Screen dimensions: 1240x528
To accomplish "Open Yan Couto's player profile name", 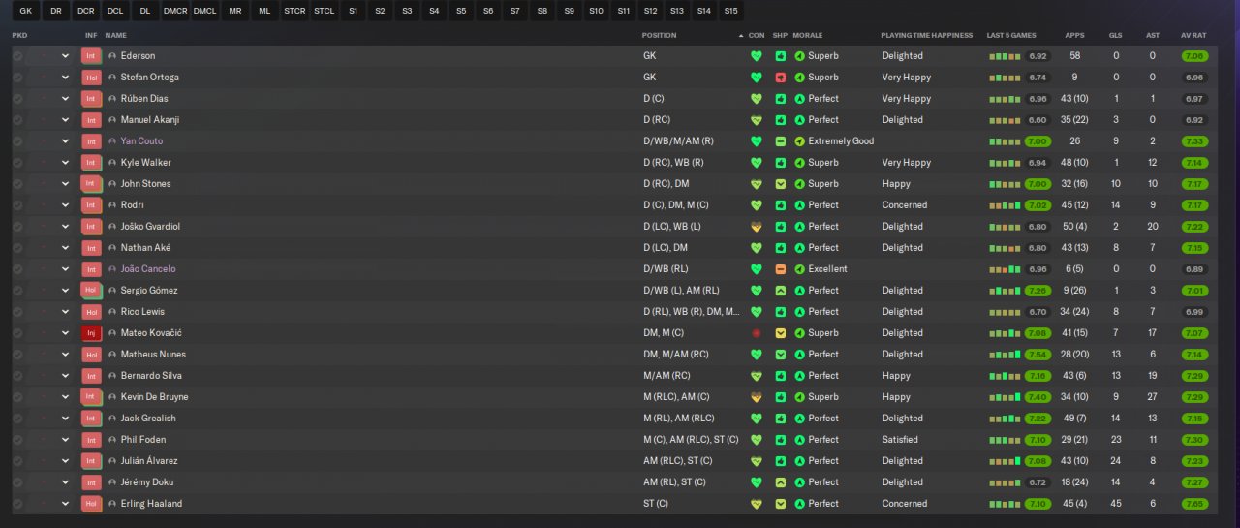I will point(141,141).
